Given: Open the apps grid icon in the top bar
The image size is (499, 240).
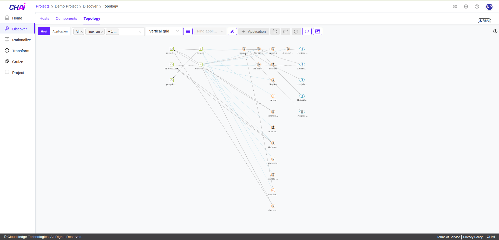Looking at the screenshot, I should [x=455, y=6].
